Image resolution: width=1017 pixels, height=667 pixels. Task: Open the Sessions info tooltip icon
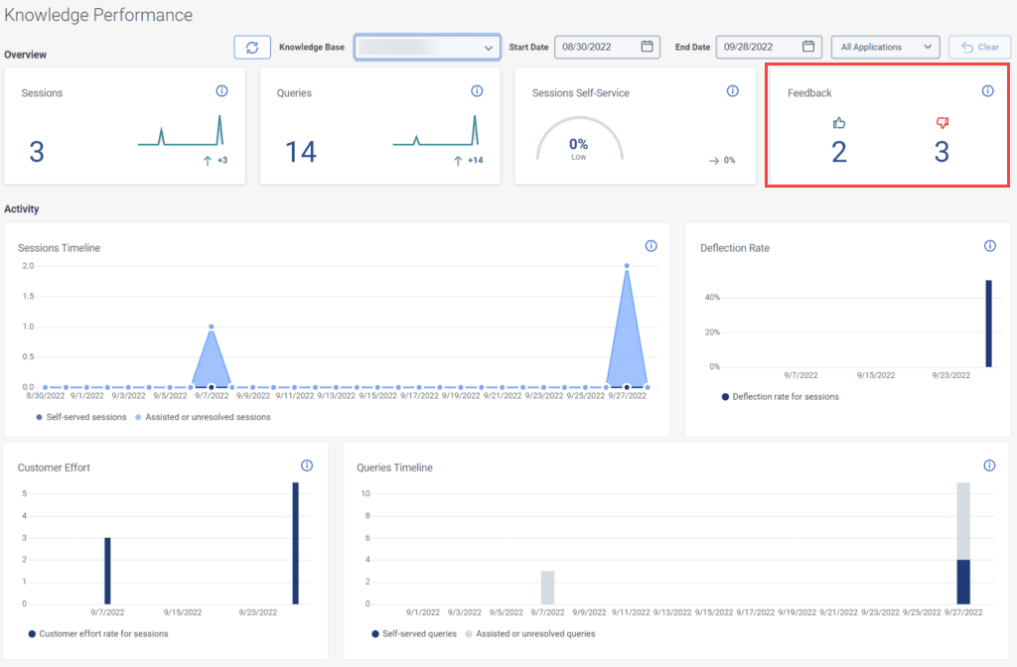220,90
